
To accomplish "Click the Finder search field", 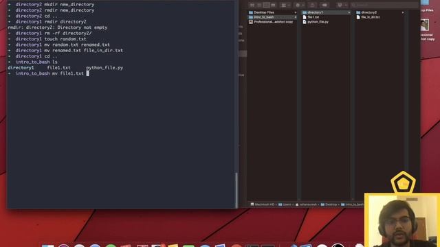I will [x=384, y=5].
